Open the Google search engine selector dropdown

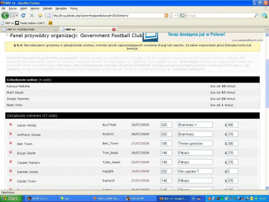[x=183, y=16]
